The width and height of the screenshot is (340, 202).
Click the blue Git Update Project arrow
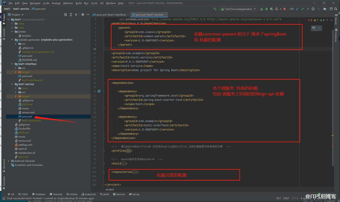(x=298, y=9)
